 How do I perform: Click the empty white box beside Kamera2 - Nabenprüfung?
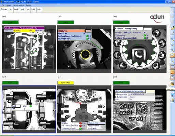tap(147, 29)
